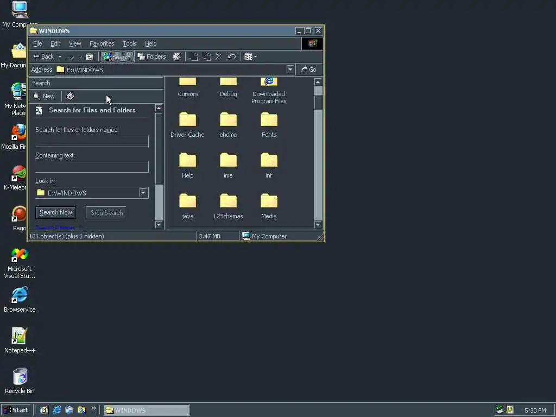The height and width of the screenshot is (417, 556).
Task: Launch Internet Explorer from Quick Launch
Action: coord(56,410)
